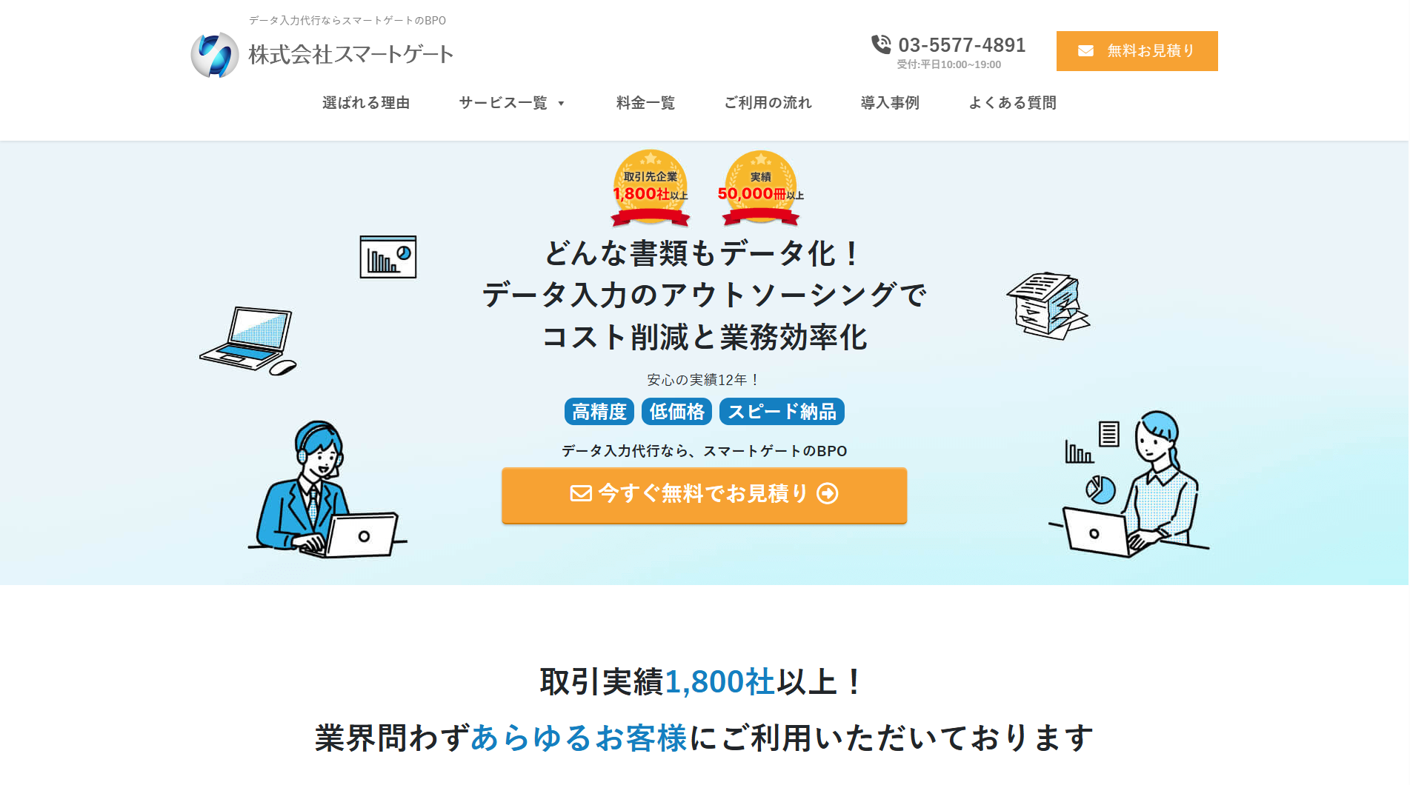Select the 高精度 blue tag
The width and height of the screenshot is (1410, 785).
599,412
